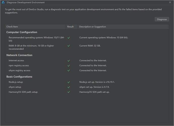Viewport: 174px width, 126px height.
Task: Click the ohpm setup check item
Action: point(15,87)
